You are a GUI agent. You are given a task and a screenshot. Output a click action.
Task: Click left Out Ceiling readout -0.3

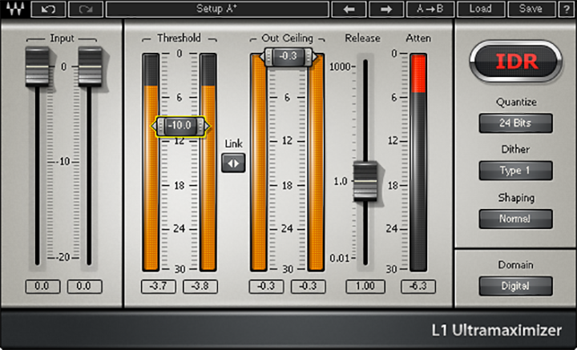click(266, 287)
